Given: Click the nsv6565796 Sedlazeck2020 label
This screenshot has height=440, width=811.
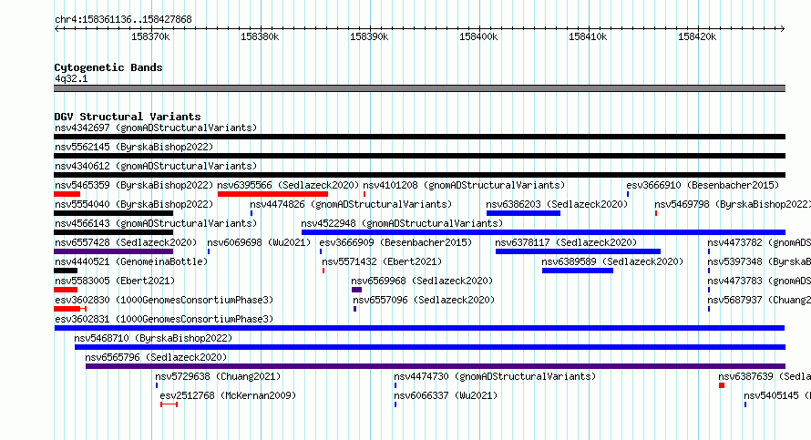Looking at the screenshot, I should (156, 357).
